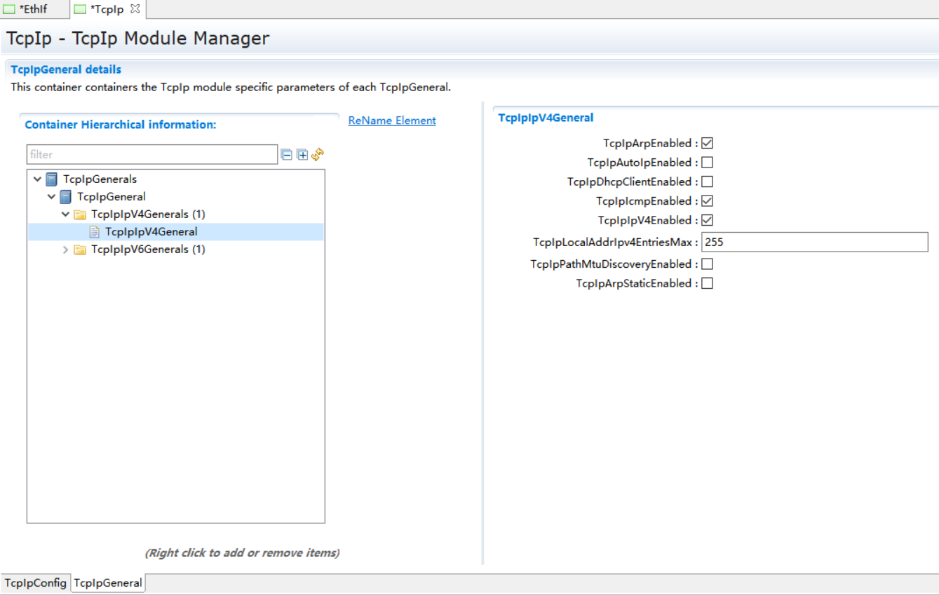Collapse the TcpIpGenerals root node
The height and width of the screenshot is (595, 939).
(37, 179)
